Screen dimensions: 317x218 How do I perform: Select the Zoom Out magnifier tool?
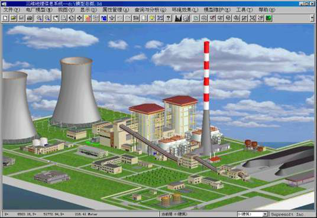tap(47, 18)
